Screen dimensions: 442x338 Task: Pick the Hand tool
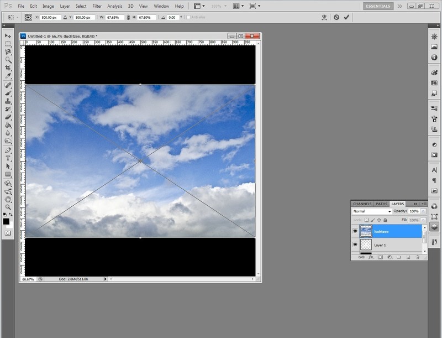tap(8, 199)
